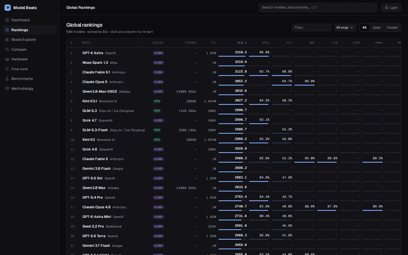Click Claude Opus 4.8 MMMU 86.6%
This screenshot has width=408, height=255.
378,206
